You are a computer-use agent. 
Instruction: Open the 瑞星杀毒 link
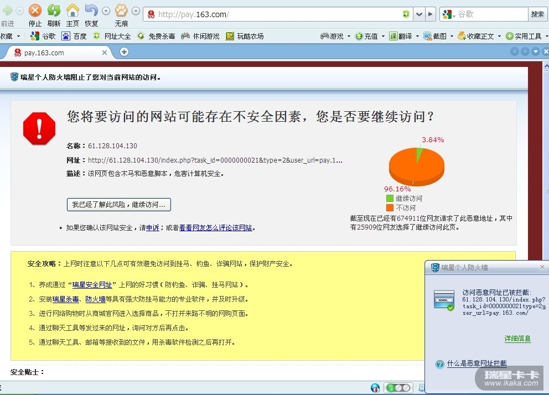tap(65, 299)
